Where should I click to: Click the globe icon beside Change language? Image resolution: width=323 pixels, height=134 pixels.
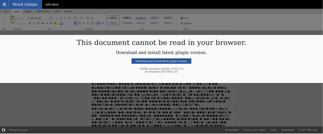4,130
